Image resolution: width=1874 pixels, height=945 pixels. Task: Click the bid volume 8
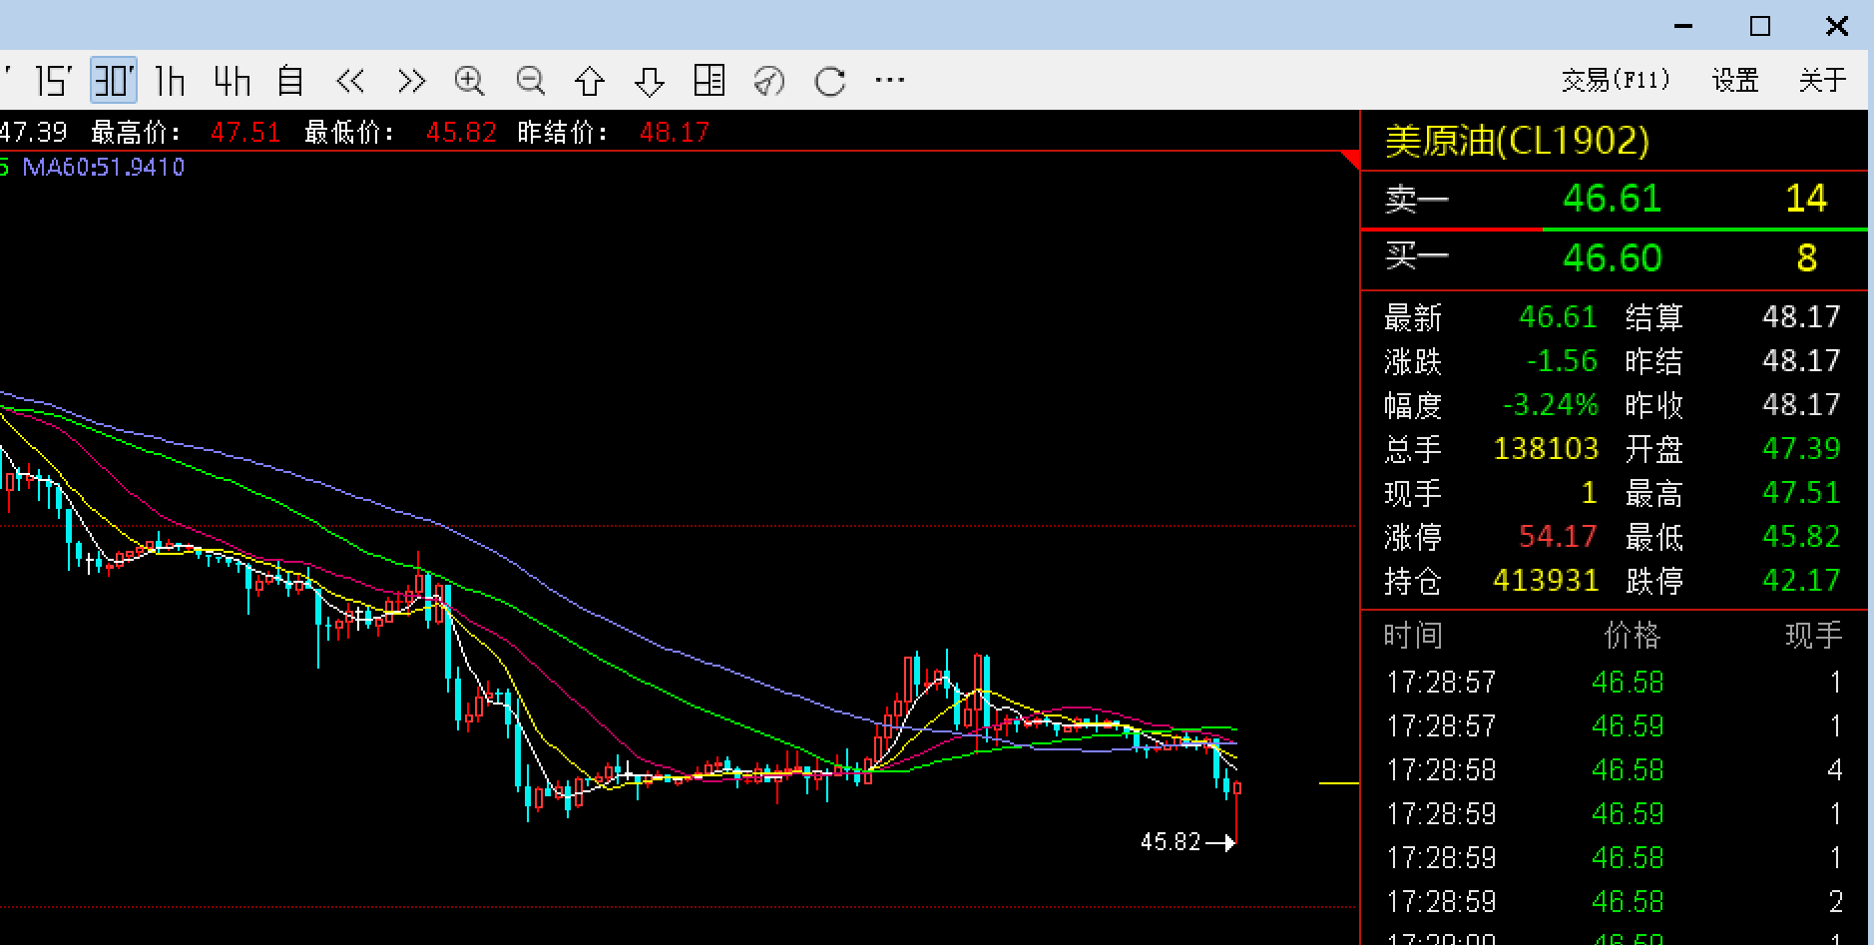(x=1807, y=258)
